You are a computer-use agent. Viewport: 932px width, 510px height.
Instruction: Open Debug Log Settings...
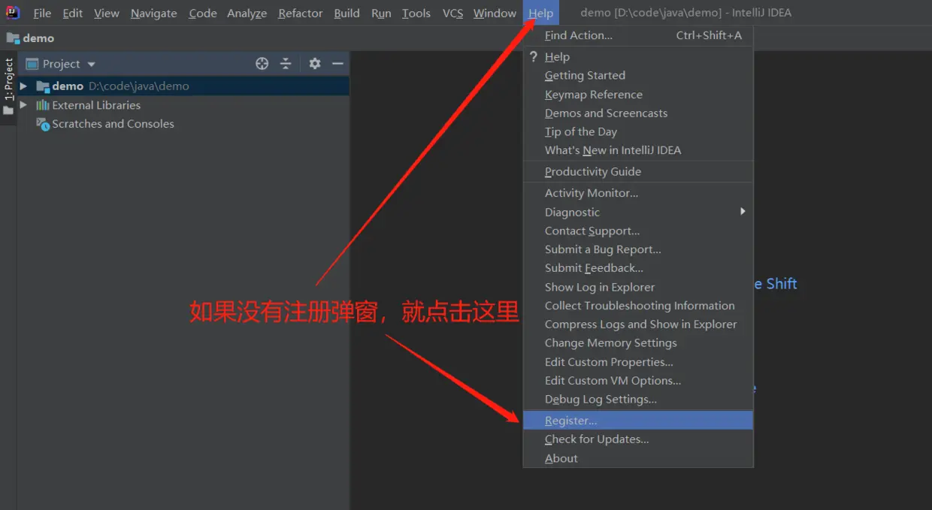point(638,400)
